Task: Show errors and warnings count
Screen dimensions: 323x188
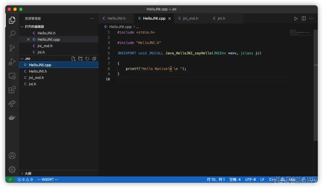Action: click(x=25, y=180)
